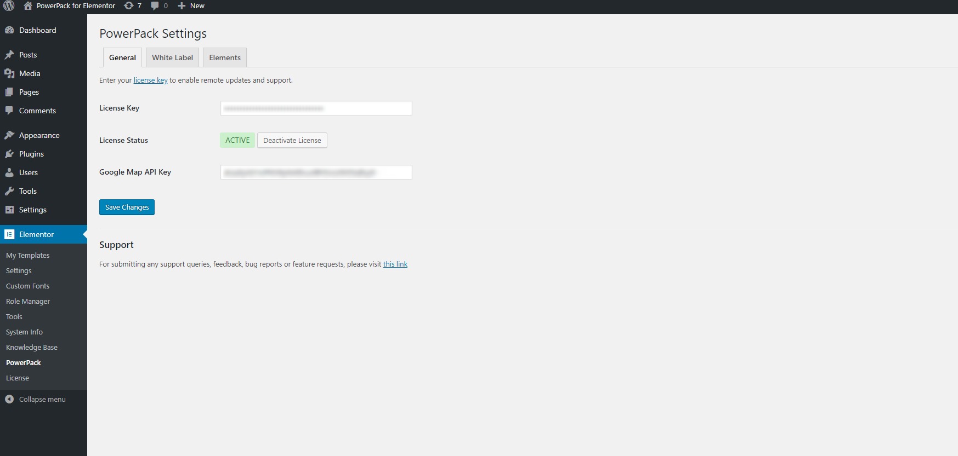
Task: Open My Templates submenu
Action: coord(27,255)
